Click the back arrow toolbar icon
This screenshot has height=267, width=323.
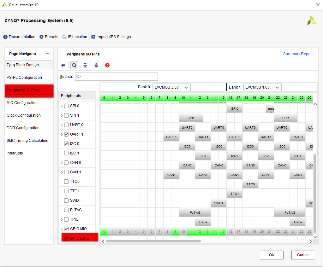click(x=63, y=65)
